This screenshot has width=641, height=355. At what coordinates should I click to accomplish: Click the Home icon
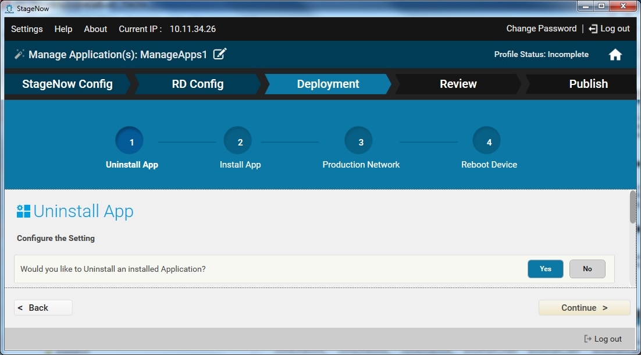[x=615, y=55]
